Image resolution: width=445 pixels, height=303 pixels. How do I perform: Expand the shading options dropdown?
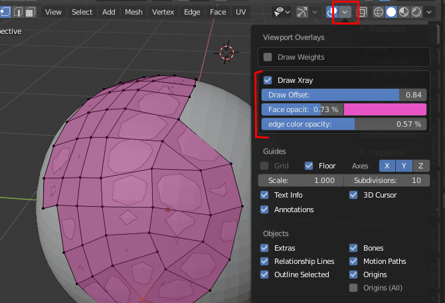(x=429, y=12)
